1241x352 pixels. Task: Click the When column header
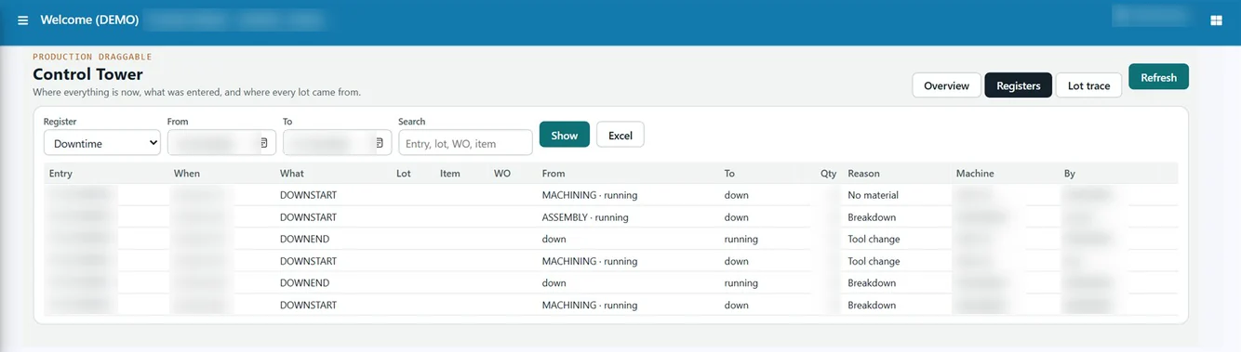tap(186, 174)
